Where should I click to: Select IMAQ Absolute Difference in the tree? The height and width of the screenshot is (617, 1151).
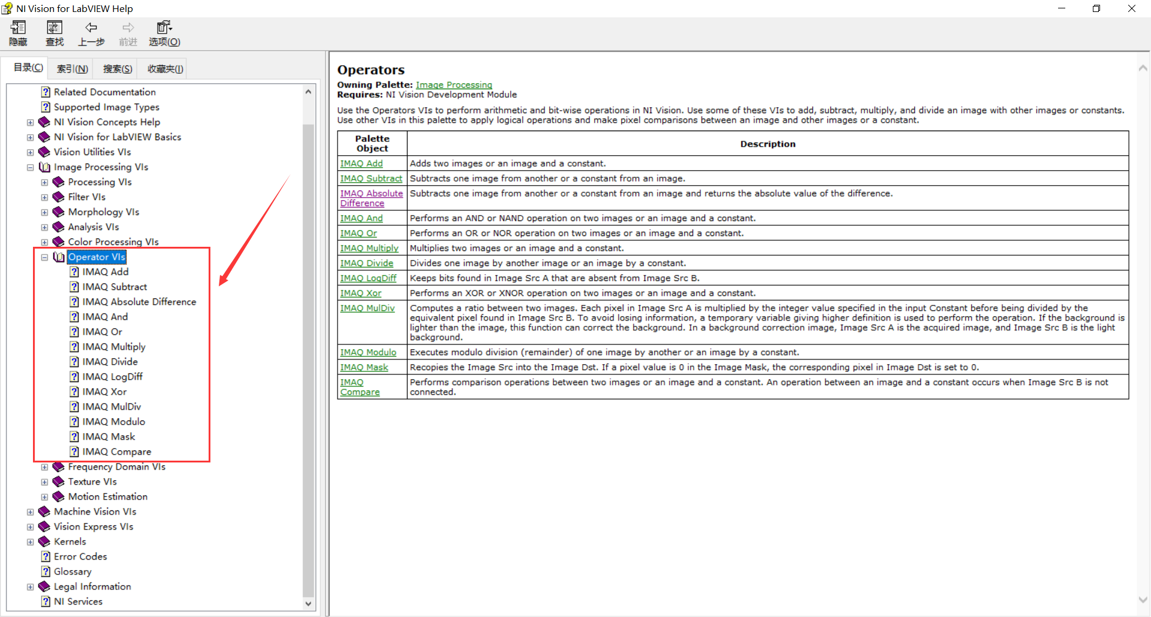[x=139, y=302]
